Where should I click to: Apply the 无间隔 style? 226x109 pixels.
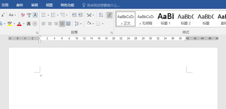point(146,19)
